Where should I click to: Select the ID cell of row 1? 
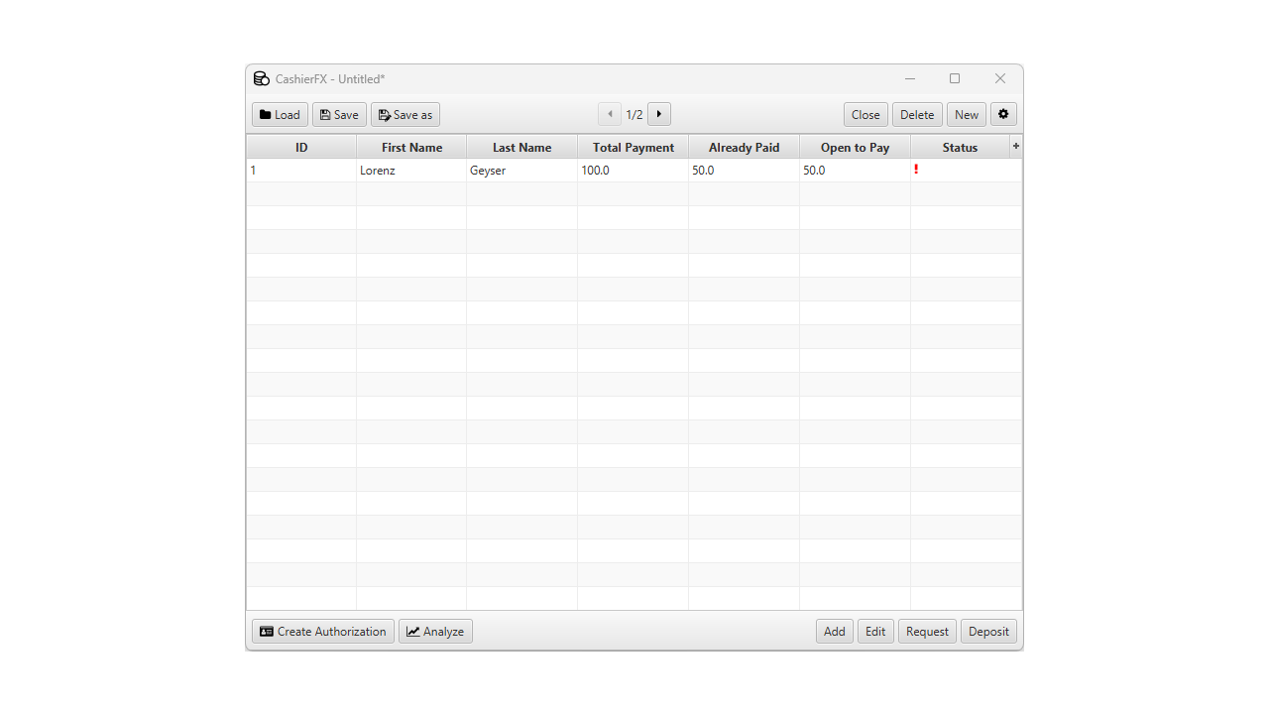(301, 171)
